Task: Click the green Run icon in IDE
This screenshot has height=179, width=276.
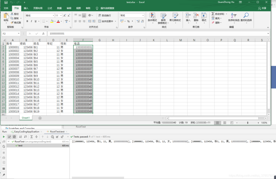Action: 4,137
